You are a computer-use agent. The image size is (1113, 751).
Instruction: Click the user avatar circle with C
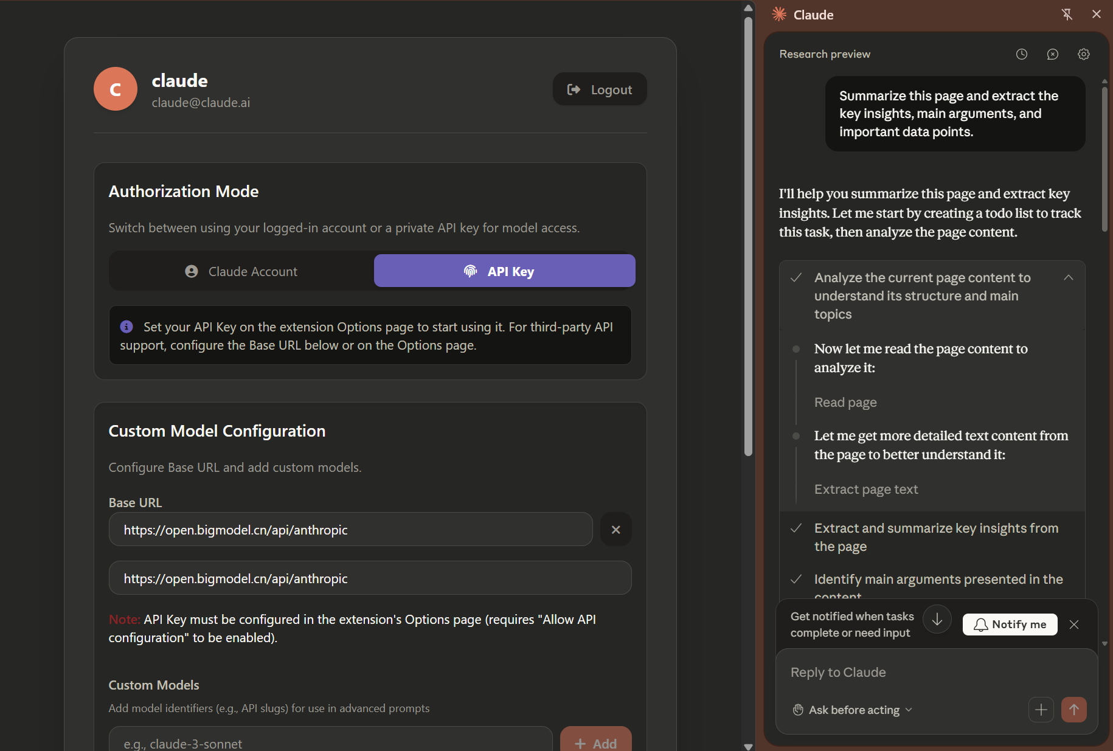point(116,89)
